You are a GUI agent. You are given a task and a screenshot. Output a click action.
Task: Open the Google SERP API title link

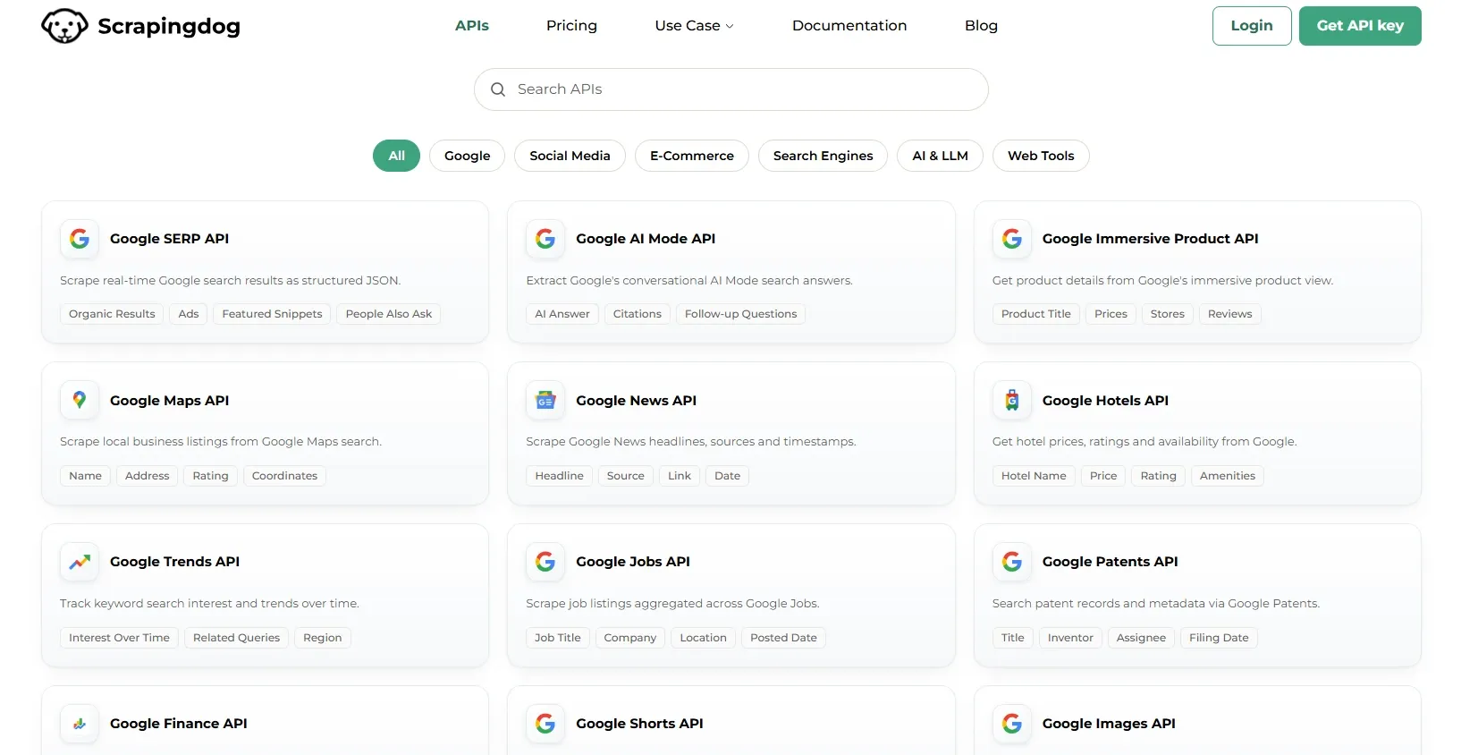click(170, 239)
